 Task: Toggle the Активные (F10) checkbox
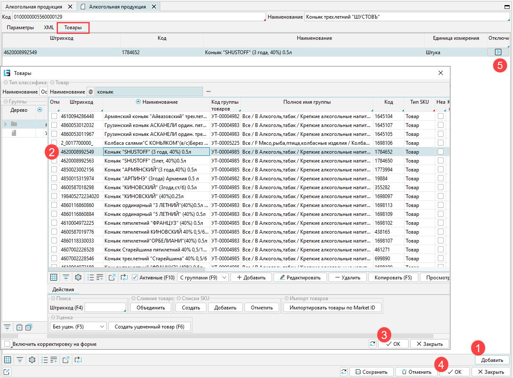[135, 277]
